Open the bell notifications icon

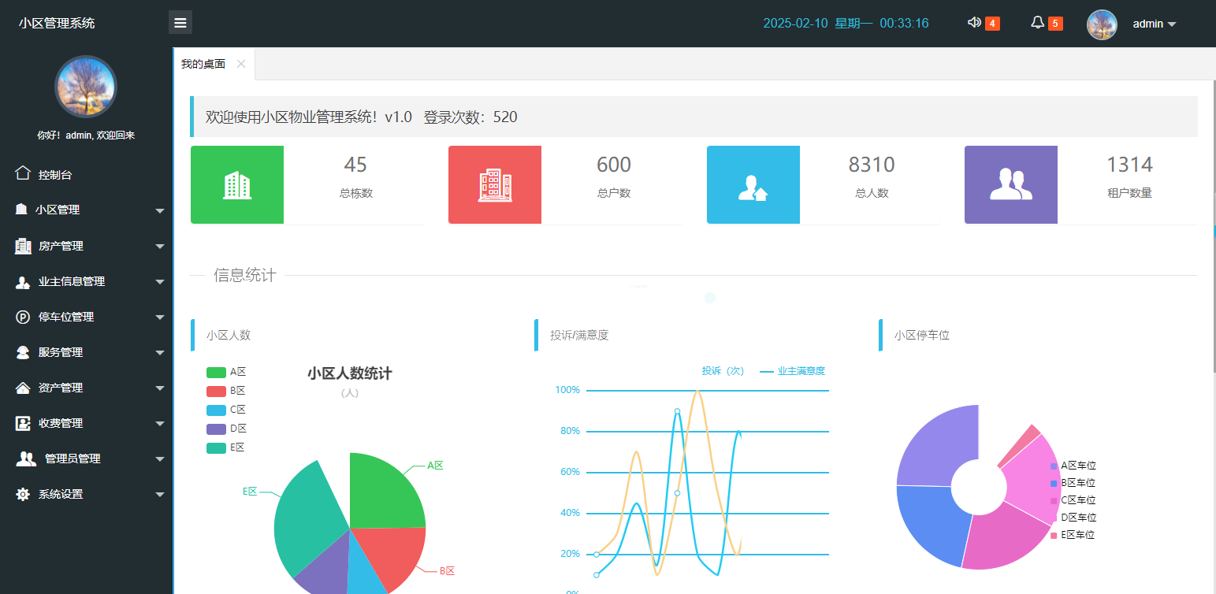(1037, 23)
